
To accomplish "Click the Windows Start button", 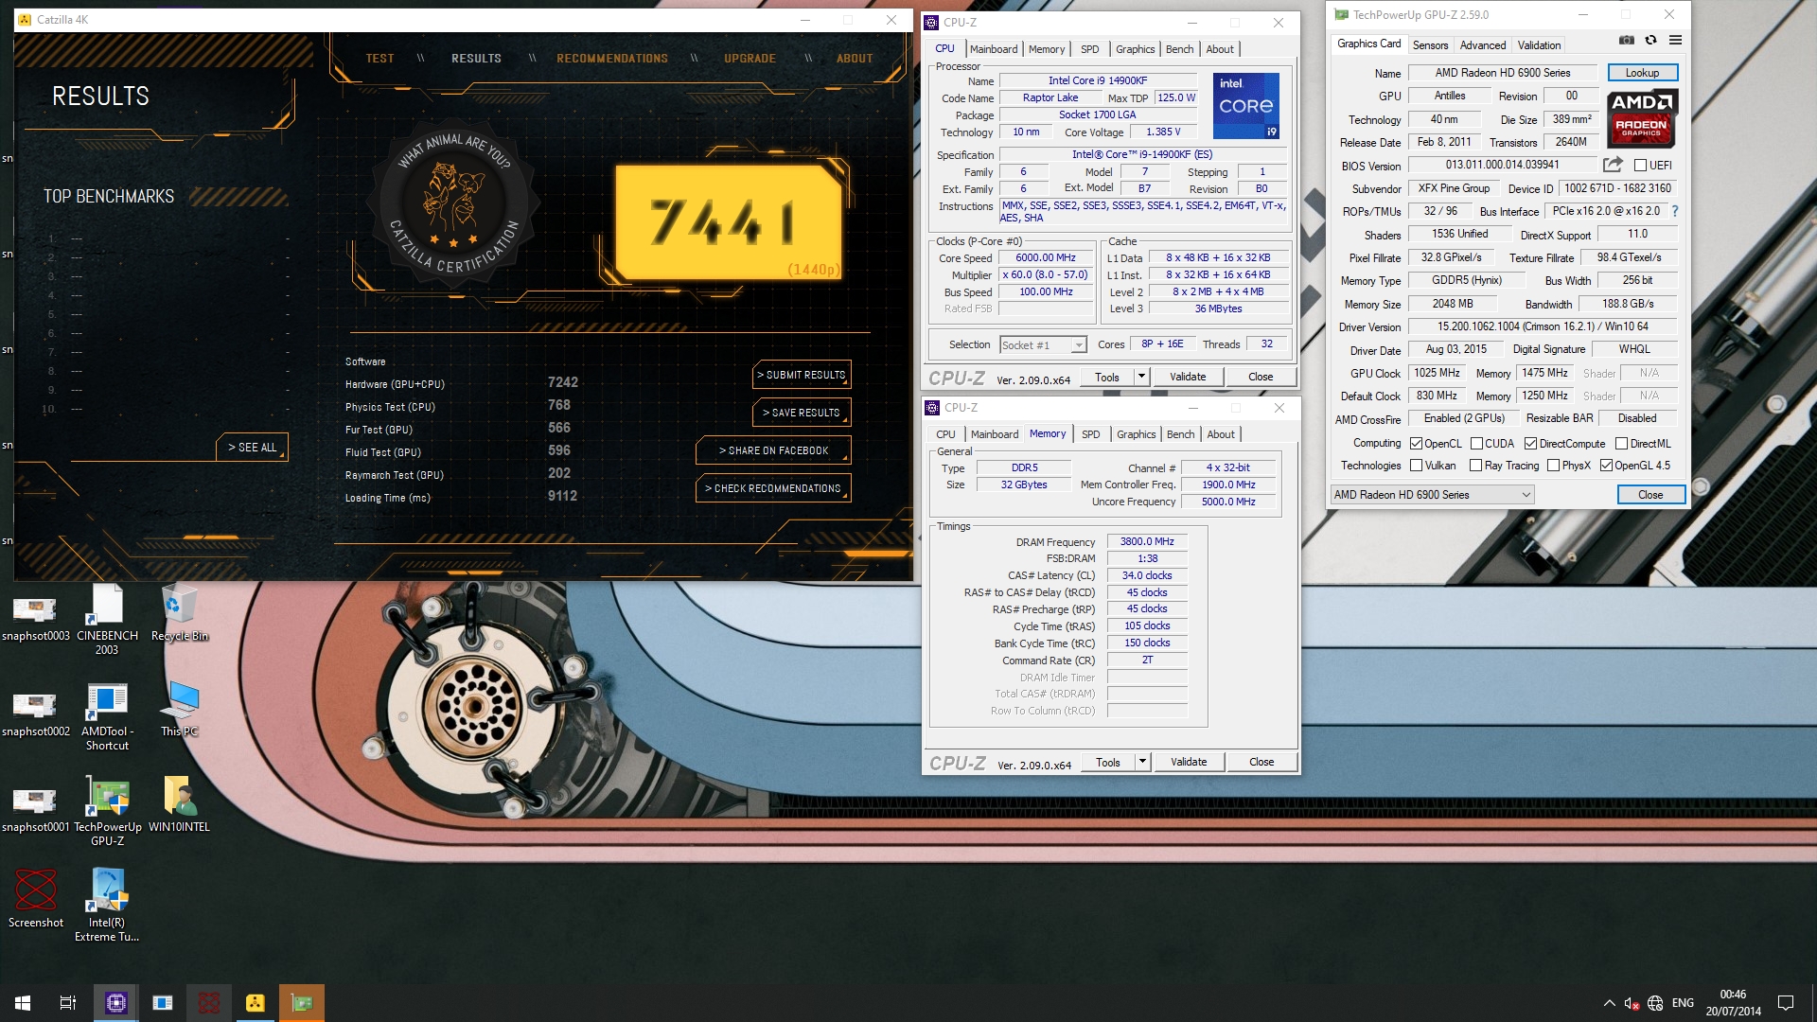I will 23,1003.
